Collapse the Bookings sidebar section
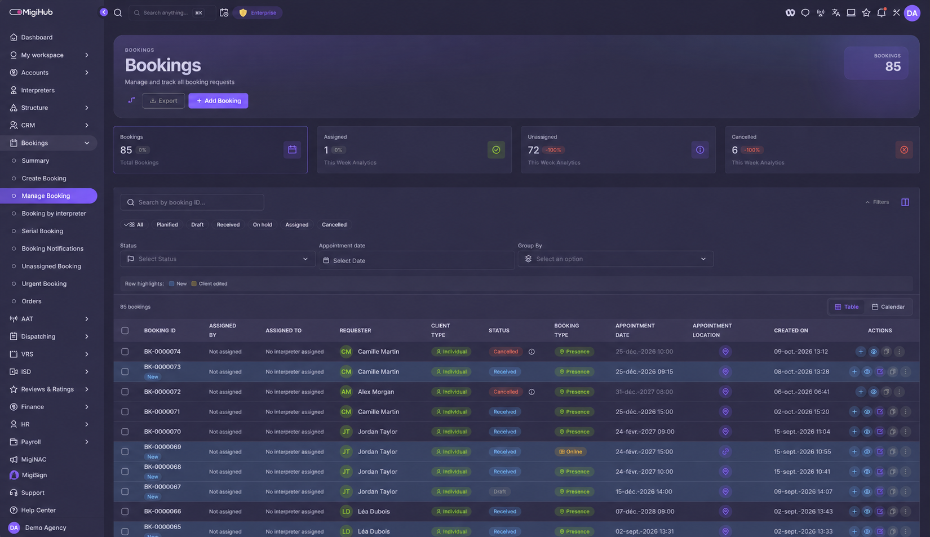The height and width of the screenshot is (537, 930). (x=49, y=143)
